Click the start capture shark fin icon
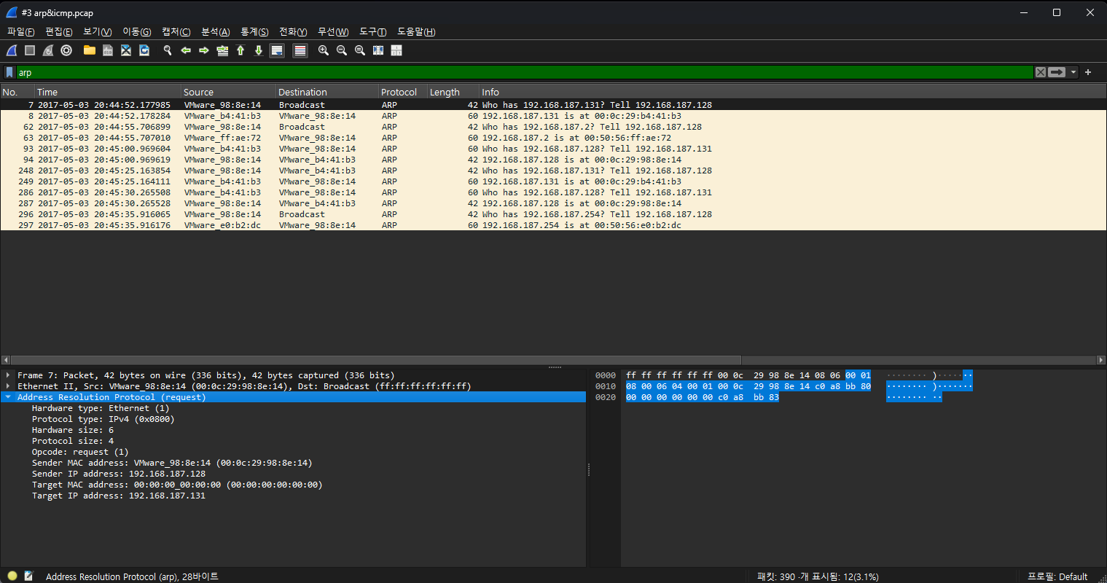The image size is (1107, 583). click(12, 50)
